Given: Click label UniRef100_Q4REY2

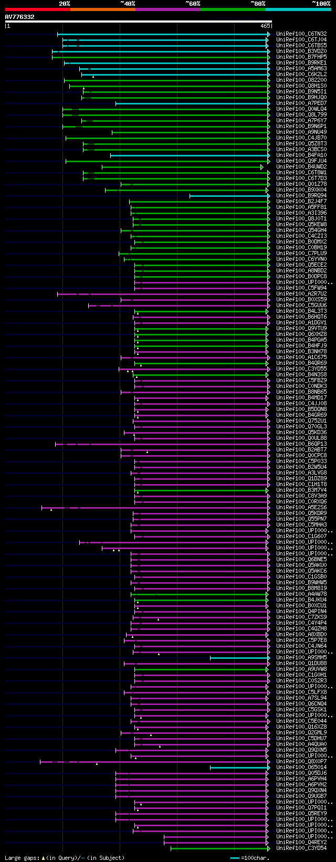Looking at the screenshot, I should [301, 843].
